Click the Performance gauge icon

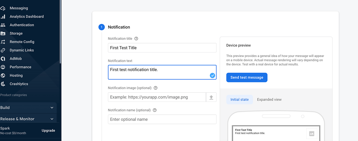click(x=3, y=67)
